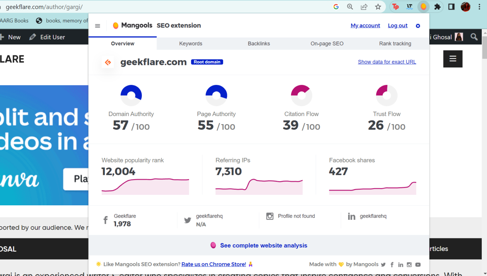Click the Referring IPs value 7,310
This screenshot has height=276, width=487.
pos(229,171)
